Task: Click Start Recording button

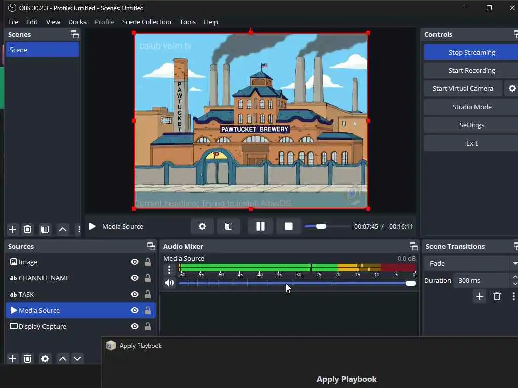Action: [472, 70]
